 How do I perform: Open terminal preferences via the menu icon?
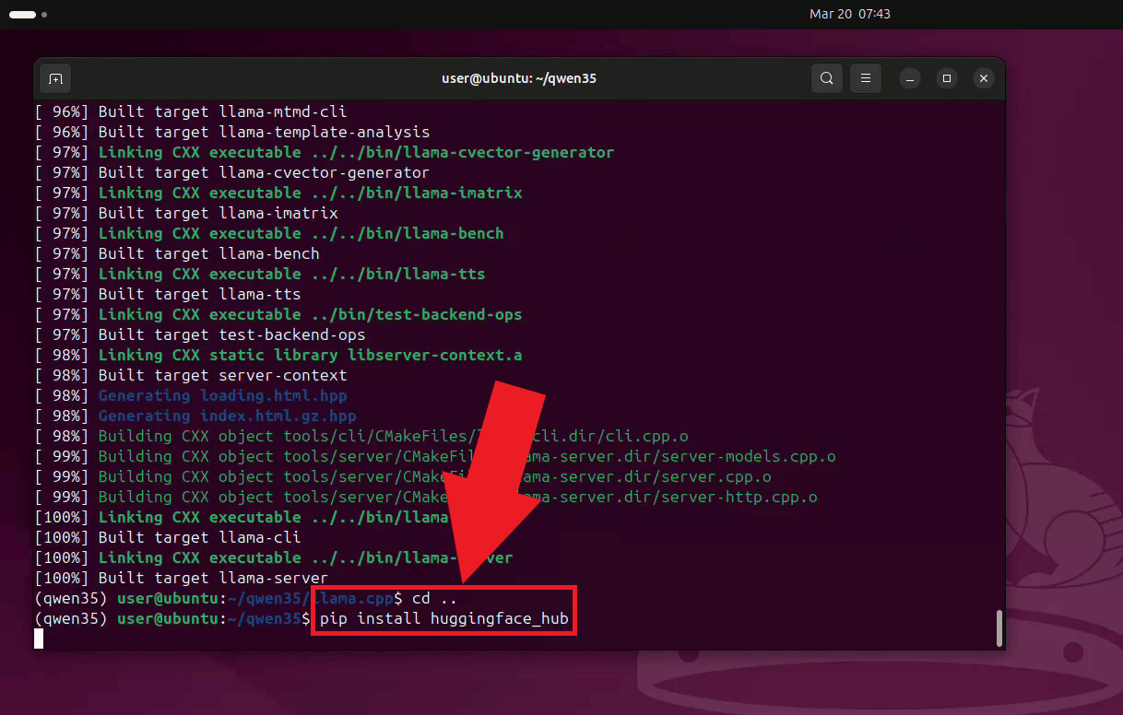point(865,78)
